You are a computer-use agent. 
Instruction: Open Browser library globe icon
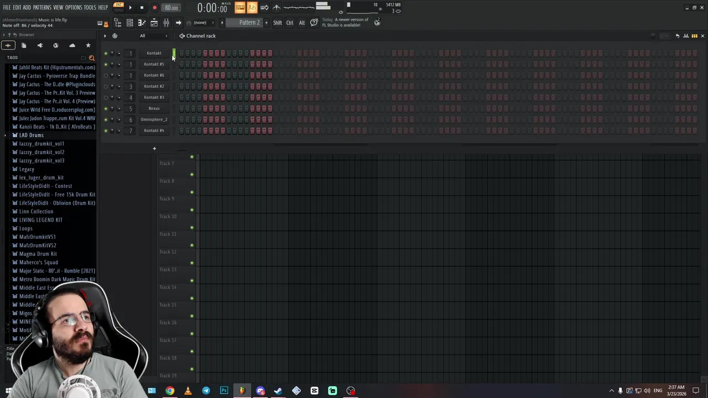tap(56, 45)
